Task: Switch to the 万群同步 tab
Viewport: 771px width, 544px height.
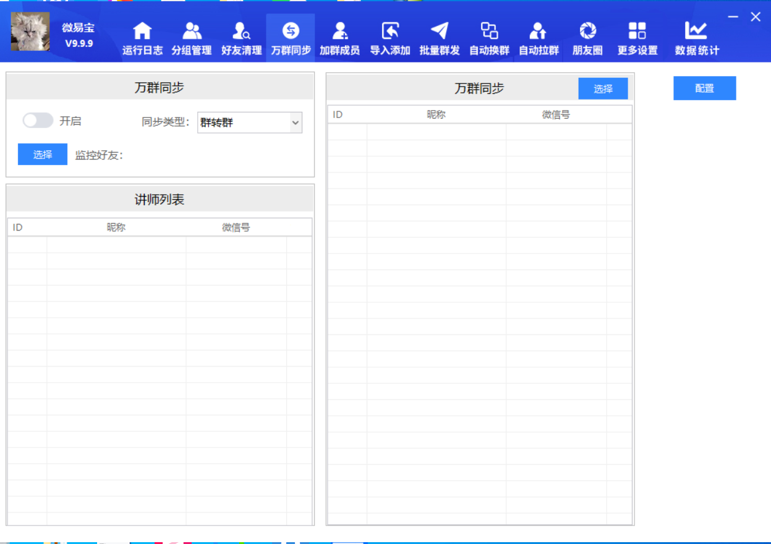Action: click(x=291, y=38)
